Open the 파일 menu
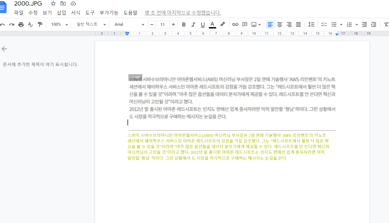 click(x=19, y=12)
